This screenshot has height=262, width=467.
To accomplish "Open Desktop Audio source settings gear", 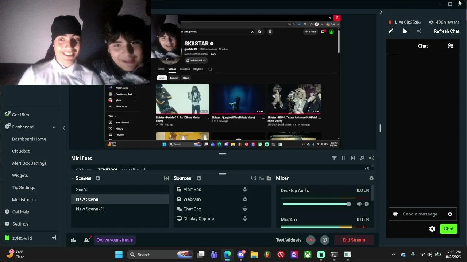I will (367, 204).
